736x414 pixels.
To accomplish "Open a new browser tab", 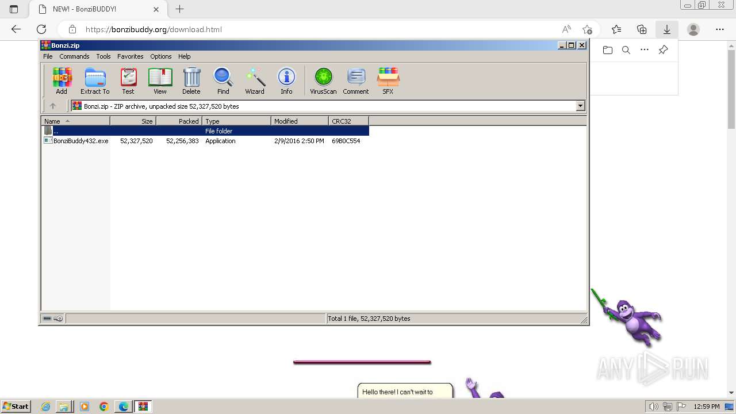I will click(x=179, y=9).
